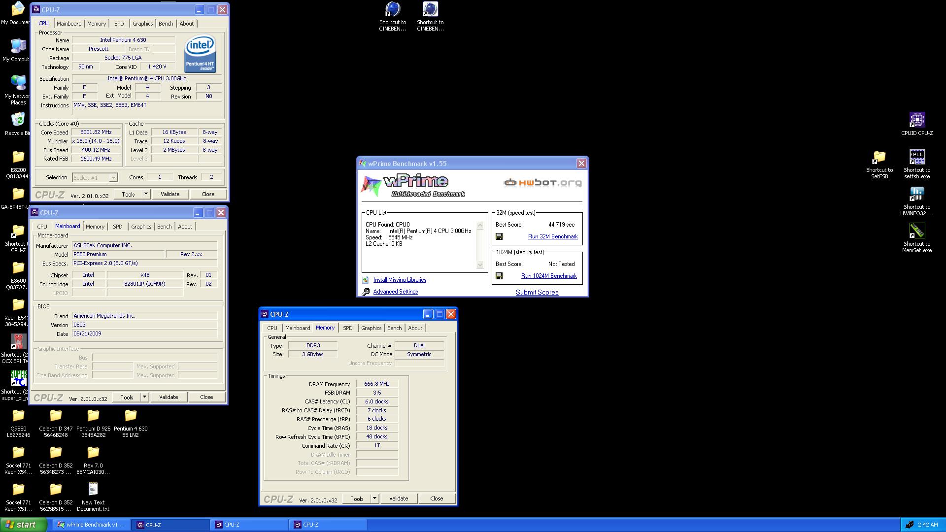The height and width of the screenshot is (532, 946).
Task: Open New Text Document.txt file
Action: pos(93,490)
